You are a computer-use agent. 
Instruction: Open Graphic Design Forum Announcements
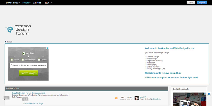click(x=29, y=93)
